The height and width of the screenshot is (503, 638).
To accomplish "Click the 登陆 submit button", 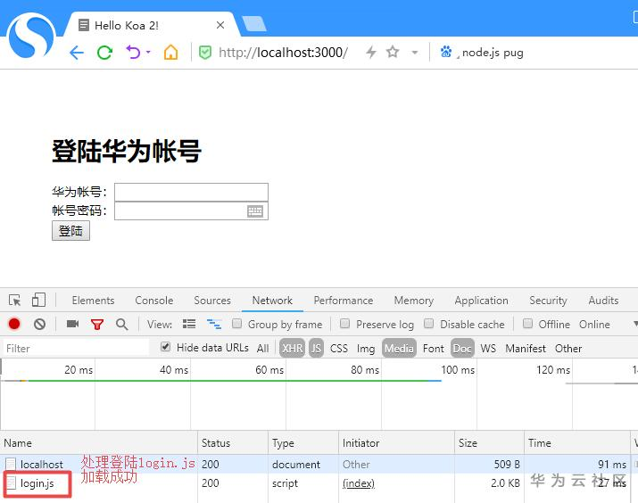I will (x=70, y=231).
